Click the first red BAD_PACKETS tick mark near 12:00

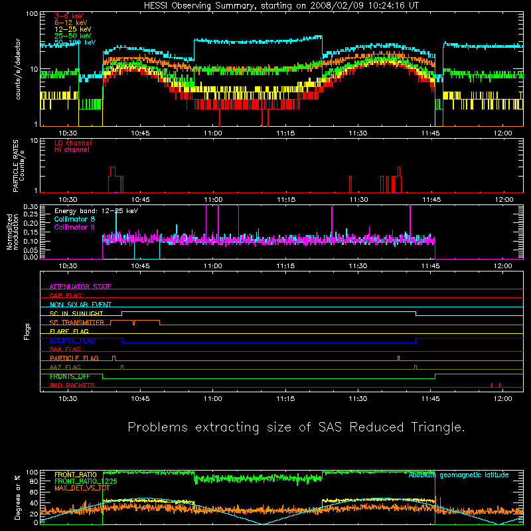coord(492,385)
